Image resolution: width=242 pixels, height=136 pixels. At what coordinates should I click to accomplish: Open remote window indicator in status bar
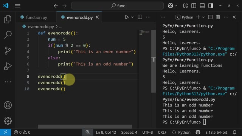(6, 132)
